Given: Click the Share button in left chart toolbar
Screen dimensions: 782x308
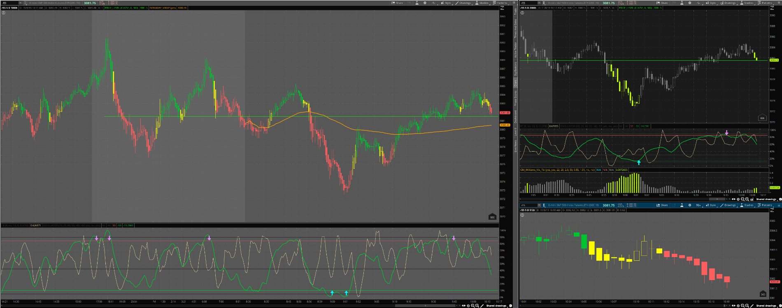Looking at the screenshot, I should tap(397, 3).
